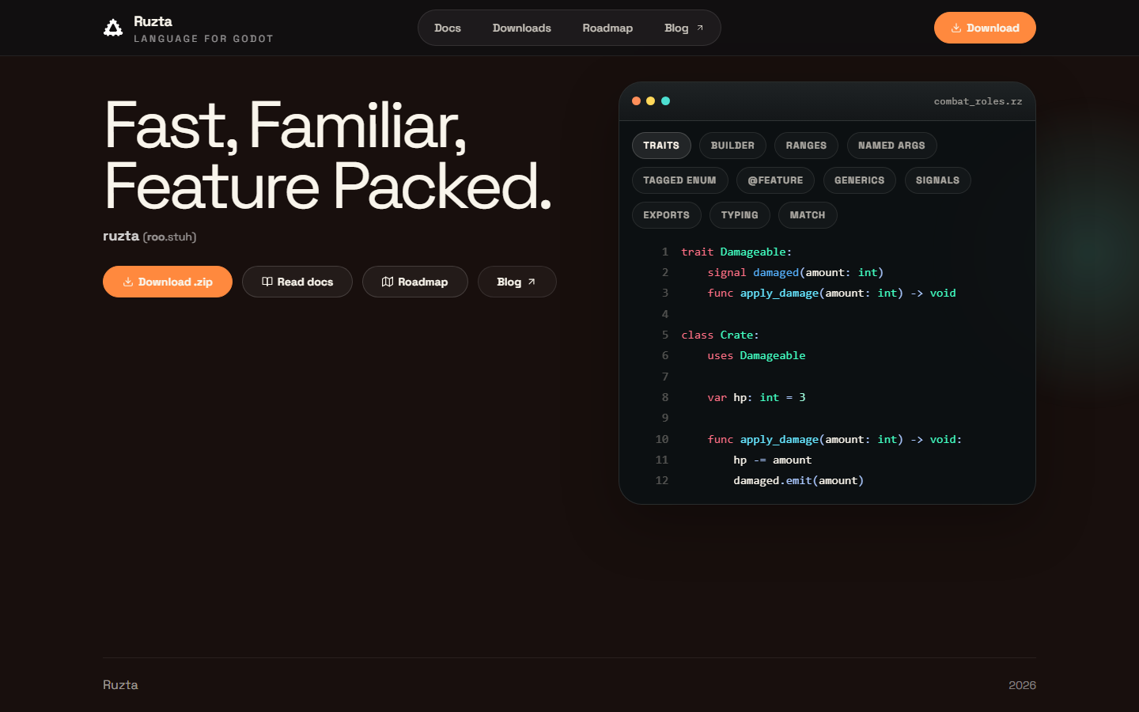The height and width of the screenshot is (712, 1139).
Task: Click the footer 'Ruzta' text
Action: (x=120, y=685)
